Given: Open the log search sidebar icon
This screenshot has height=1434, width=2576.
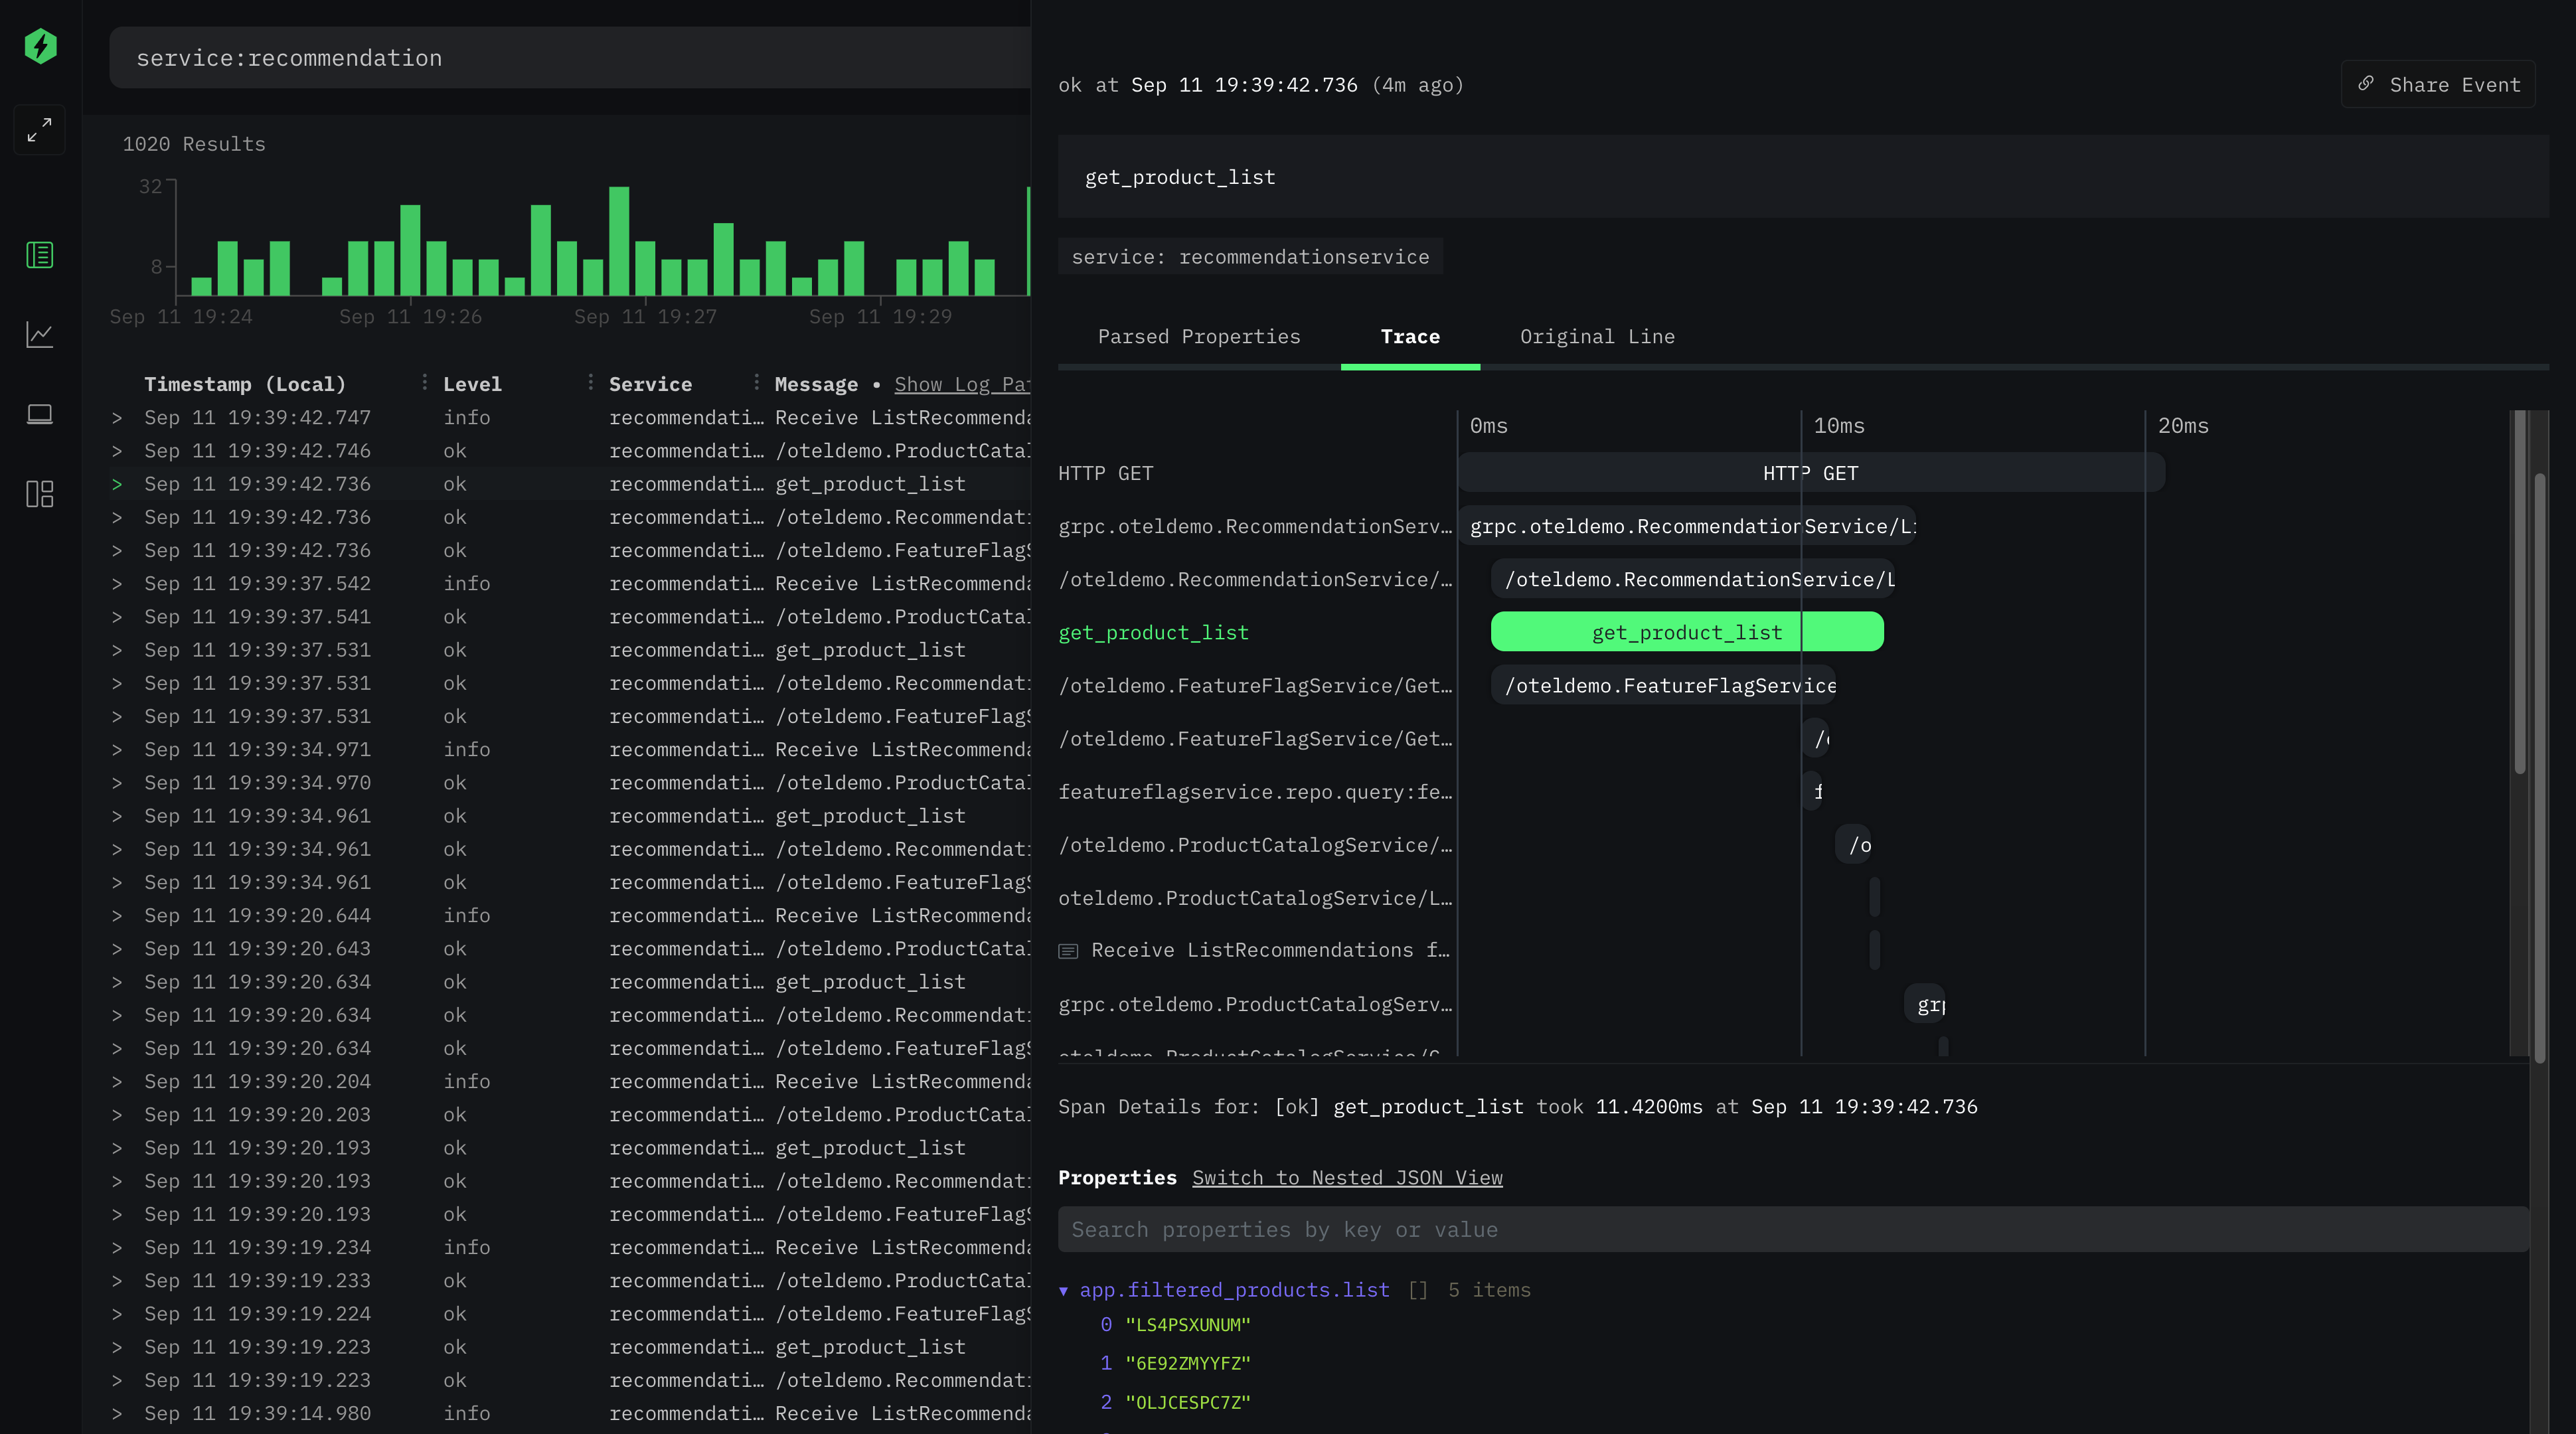Looking at the screenshot, I should (40, 255).
